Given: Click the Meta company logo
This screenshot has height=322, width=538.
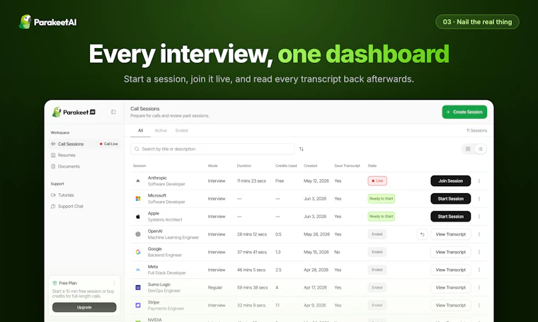Looking at the screenshot, I should click(x=138, y=270).
